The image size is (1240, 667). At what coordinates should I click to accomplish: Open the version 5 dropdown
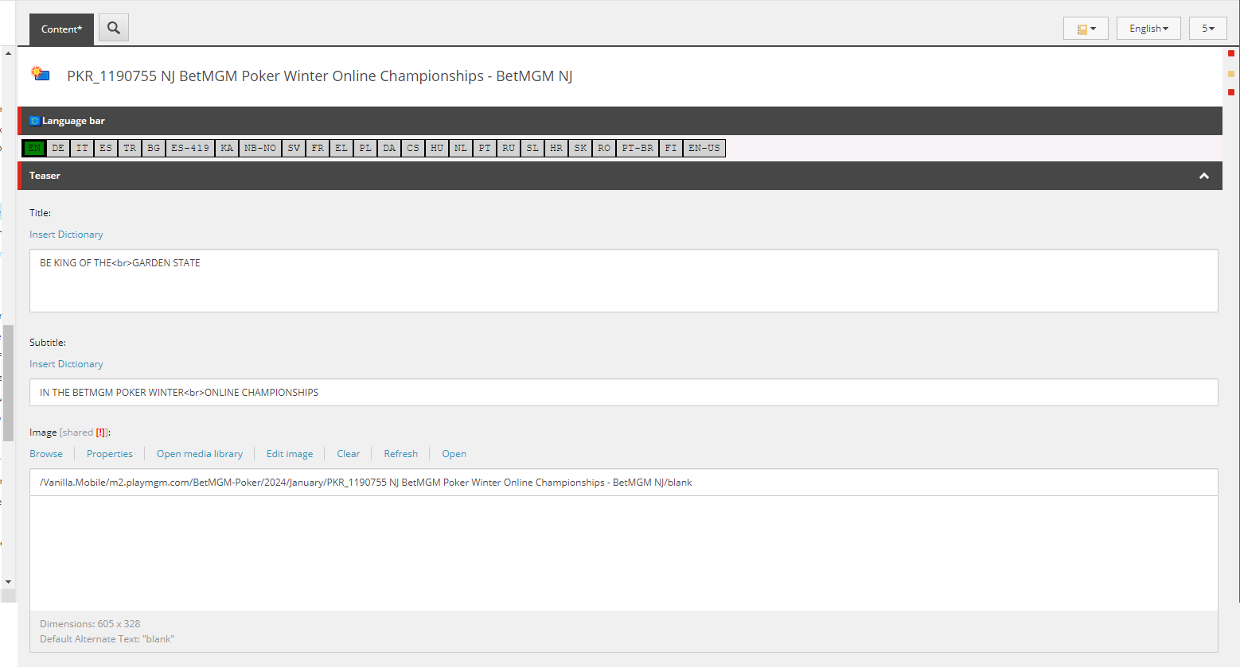pyautogui.click(x=1208, y=29)
